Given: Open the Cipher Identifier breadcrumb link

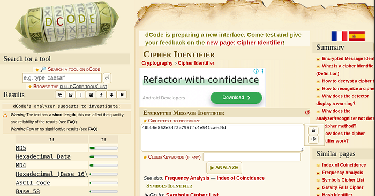Looking at the screenshot, I should click(196, 63).
